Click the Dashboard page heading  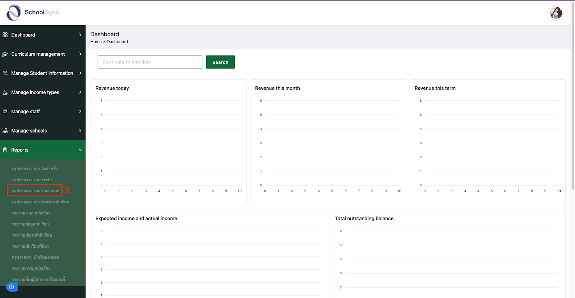105,34
